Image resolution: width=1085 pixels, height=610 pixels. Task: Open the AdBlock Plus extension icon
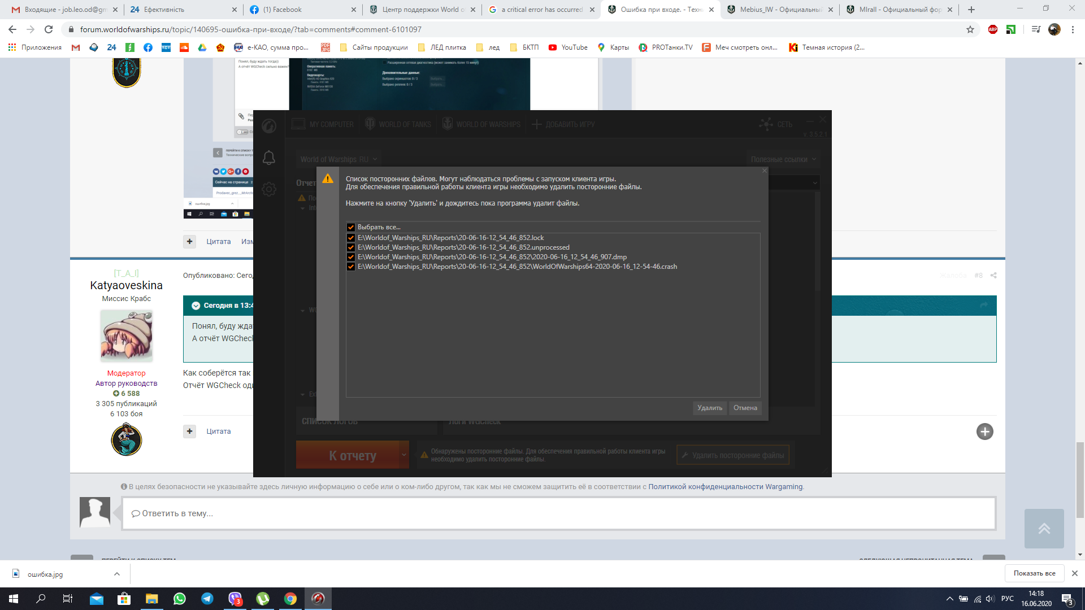[993, 29]
